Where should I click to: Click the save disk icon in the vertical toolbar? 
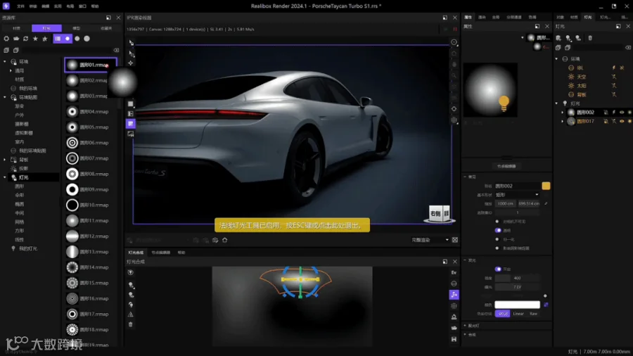(x=454, y=339)
